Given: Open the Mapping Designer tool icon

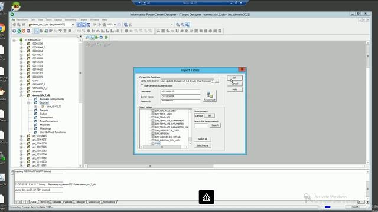Looking at the screenshot, I should point(106,38).
